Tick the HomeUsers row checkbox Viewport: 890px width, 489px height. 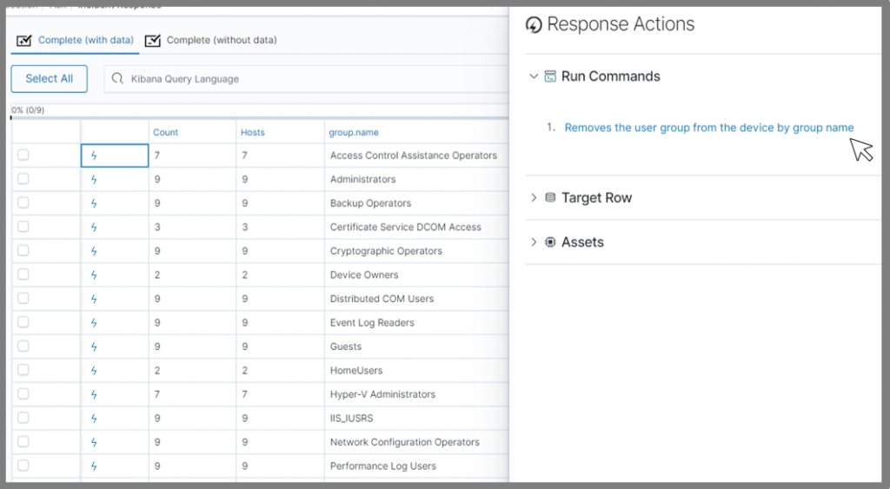[x=23, y=370]
